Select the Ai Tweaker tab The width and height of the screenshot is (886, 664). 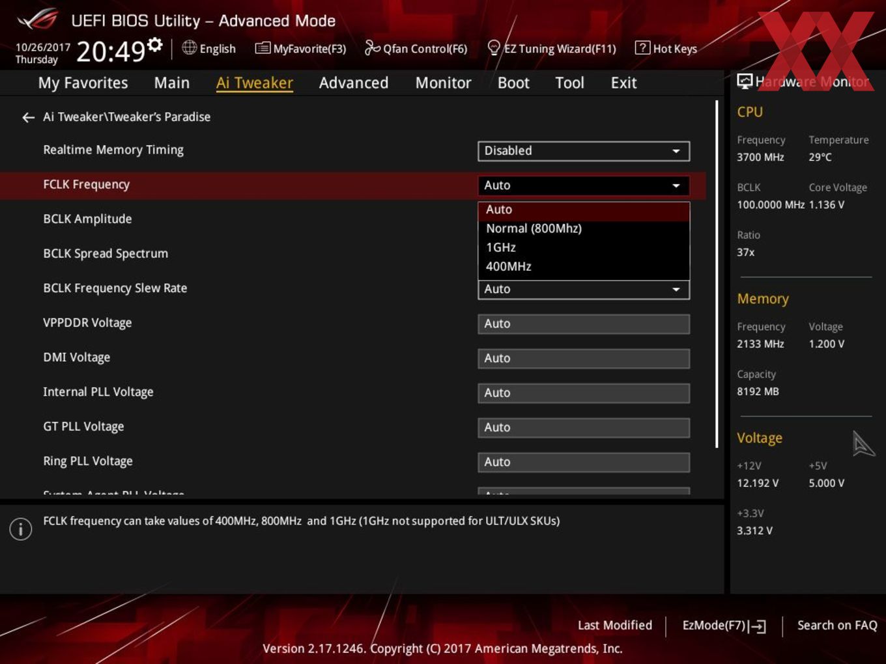point(255,83)
